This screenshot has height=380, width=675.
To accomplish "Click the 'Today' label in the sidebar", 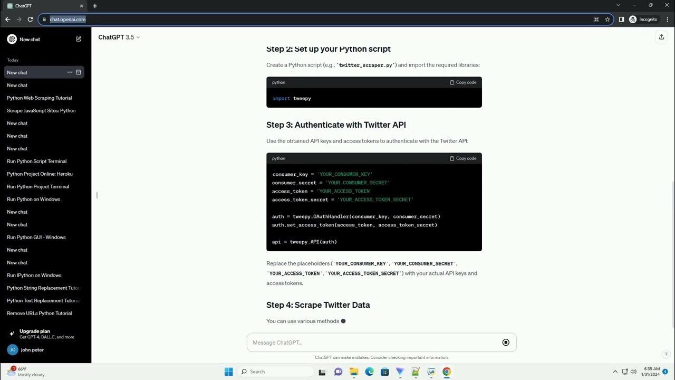I will [x=13, y=60].
